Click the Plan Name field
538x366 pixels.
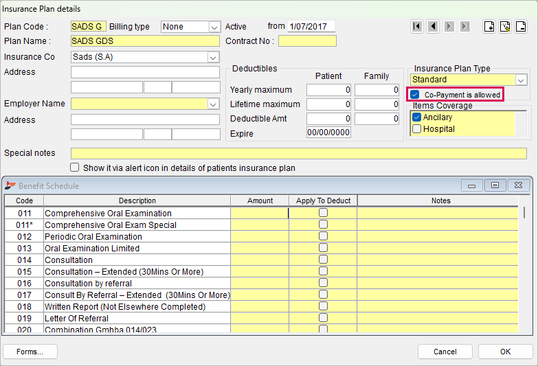[x=145, y=41]
